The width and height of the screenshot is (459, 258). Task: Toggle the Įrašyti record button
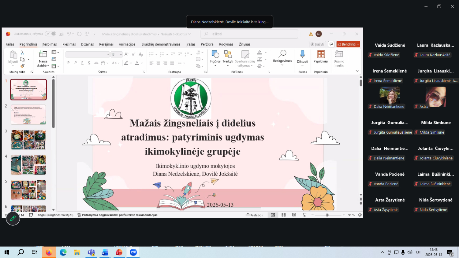[x=317, y=44]
